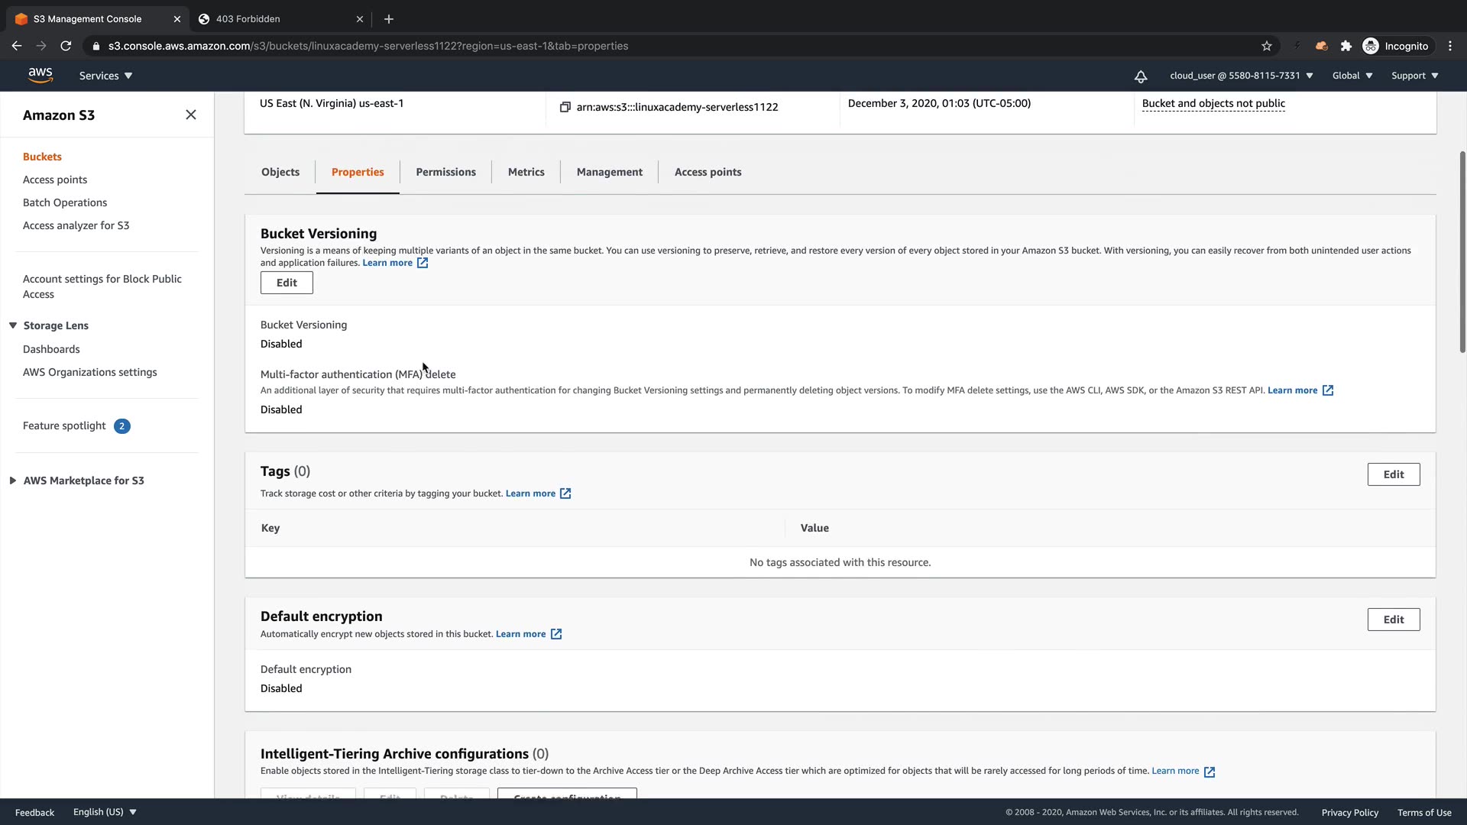The image size is (1467, 825).
Task: Copy the bucket ARN using copy icon
Action: [x=565, y=107]
